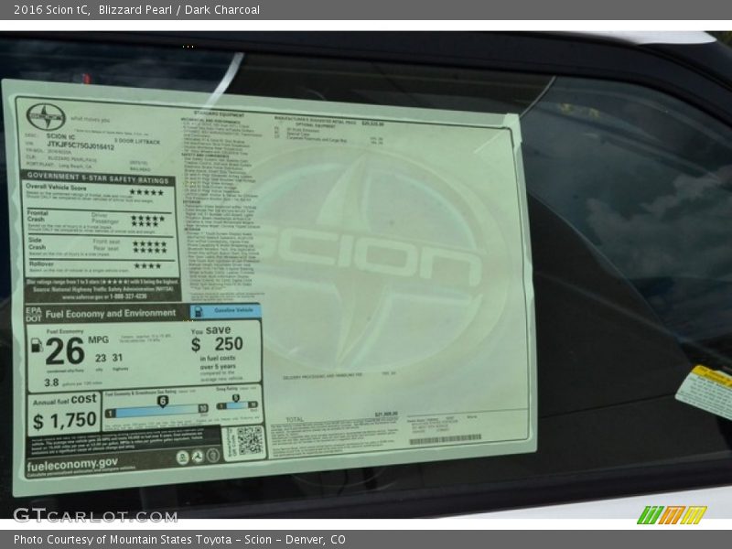Click the 'Fuel Economy and Environment' heading
The image size is (732, 549).
111,313
